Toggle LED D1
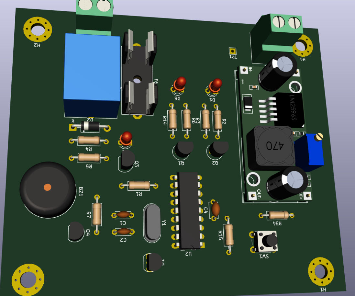The width and height of the screenshot is (355, 296). (215, 85)
